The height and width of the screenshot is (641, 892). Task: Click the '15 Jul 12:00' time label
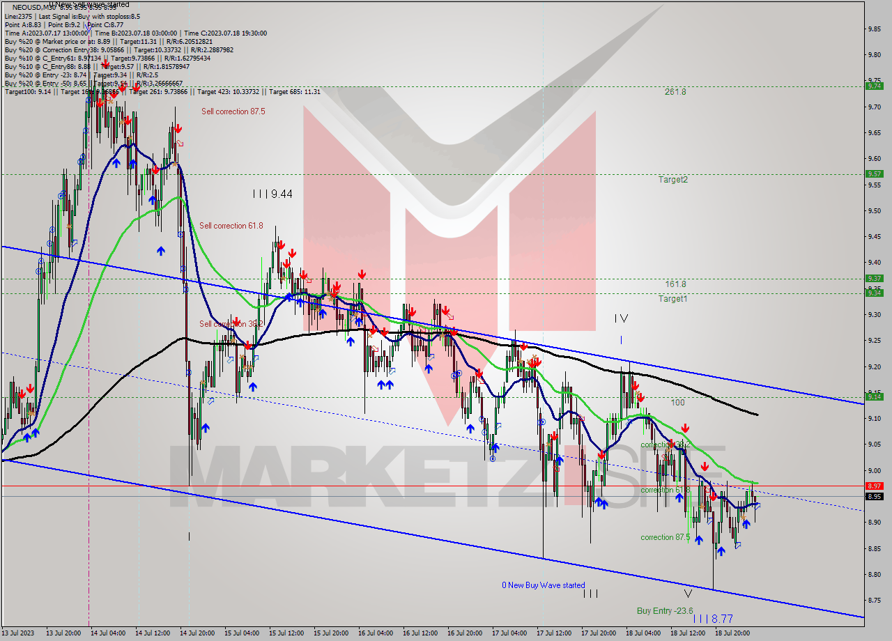[287, 633]
